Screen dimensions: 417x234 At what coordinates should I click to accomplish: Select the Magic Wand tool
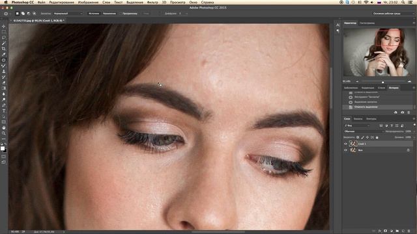(x=4, y=44)
